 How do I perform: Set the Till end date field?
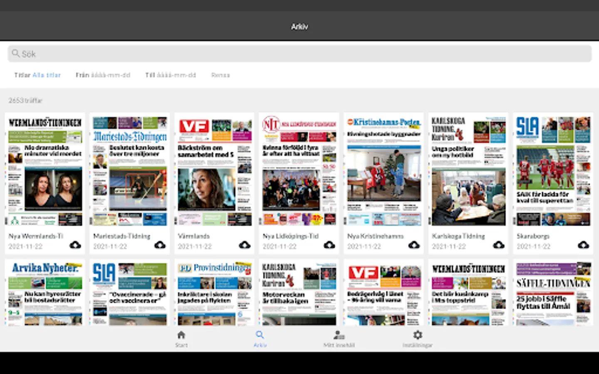171,75
